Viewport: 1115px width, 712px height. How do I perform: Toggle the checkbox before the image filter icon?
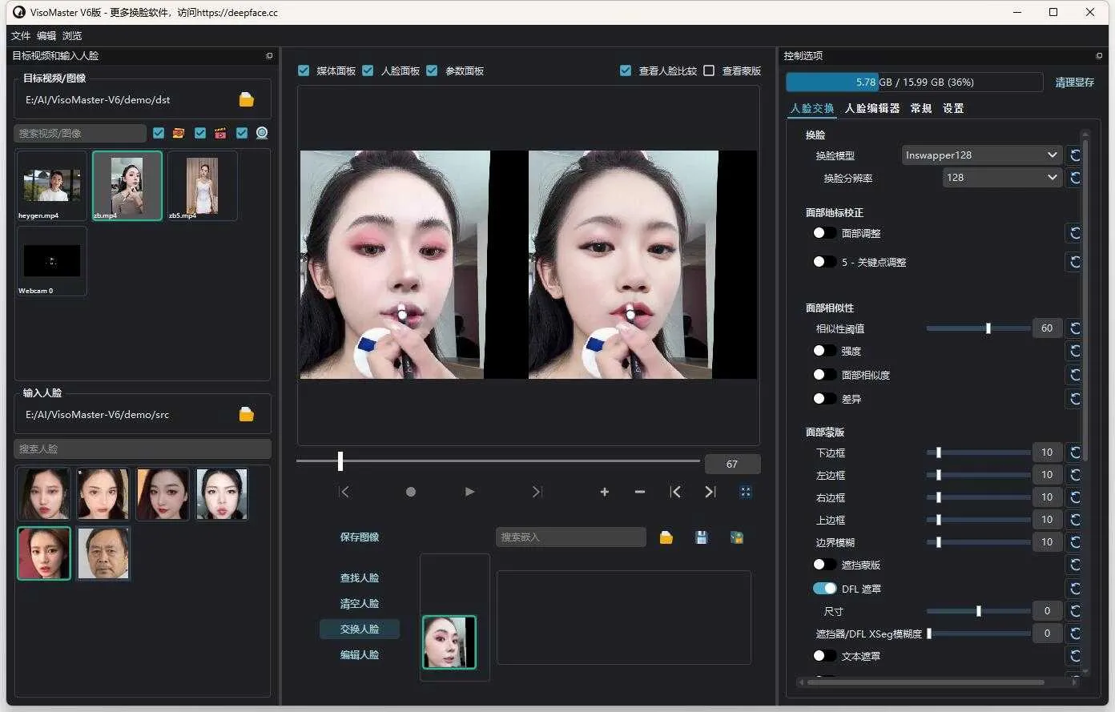(x=159, y=133)
